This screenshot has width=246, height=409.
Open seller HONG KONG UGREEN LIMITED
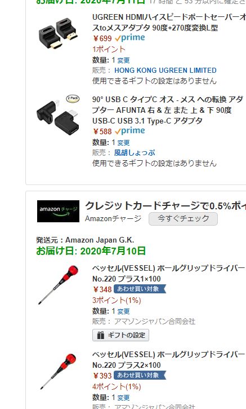pos(166,71)
